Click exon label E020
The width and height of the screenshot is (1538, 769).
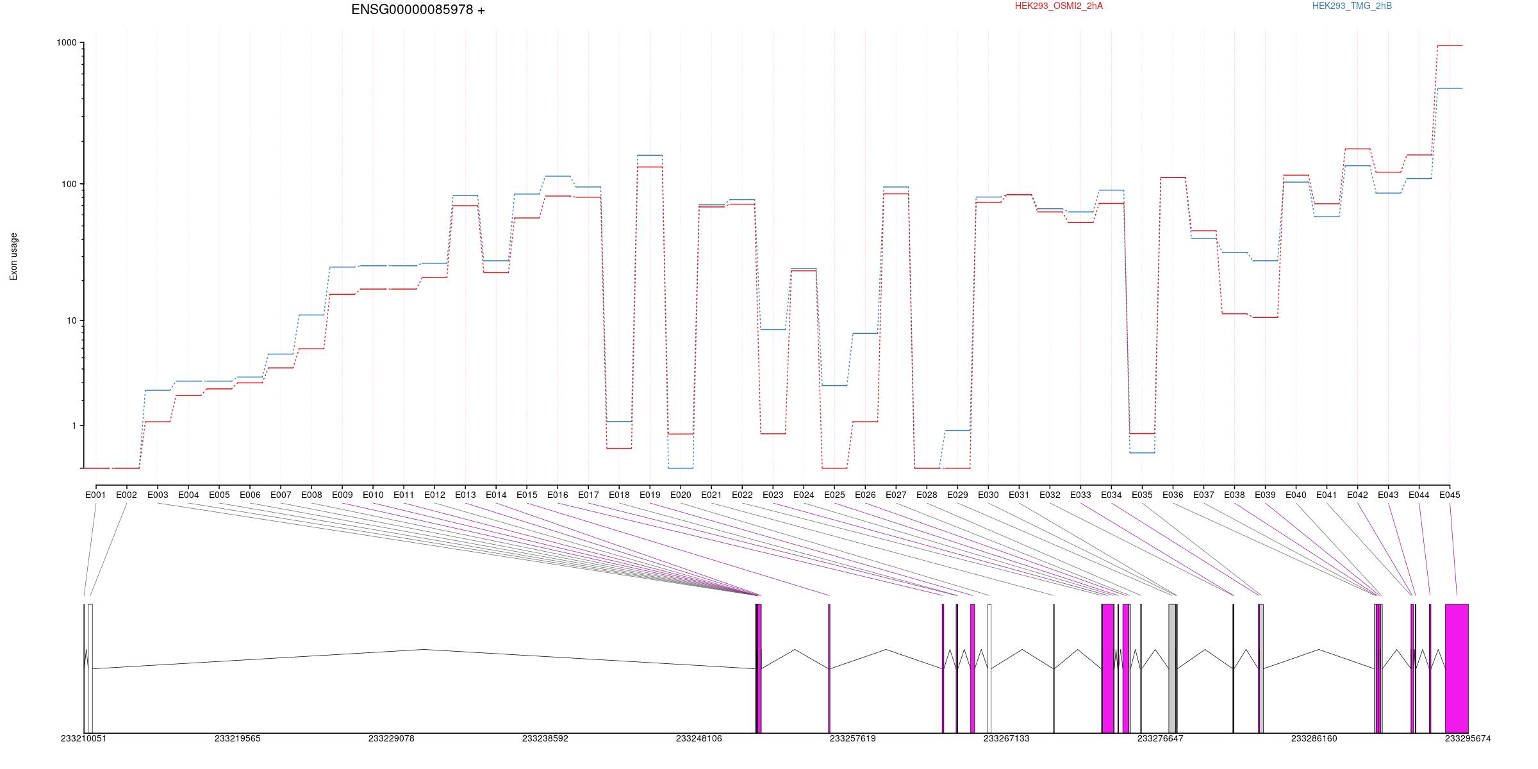681,495
